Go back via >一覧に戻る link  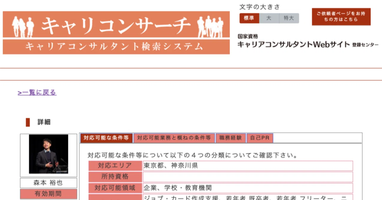click(x=37, y=93)
